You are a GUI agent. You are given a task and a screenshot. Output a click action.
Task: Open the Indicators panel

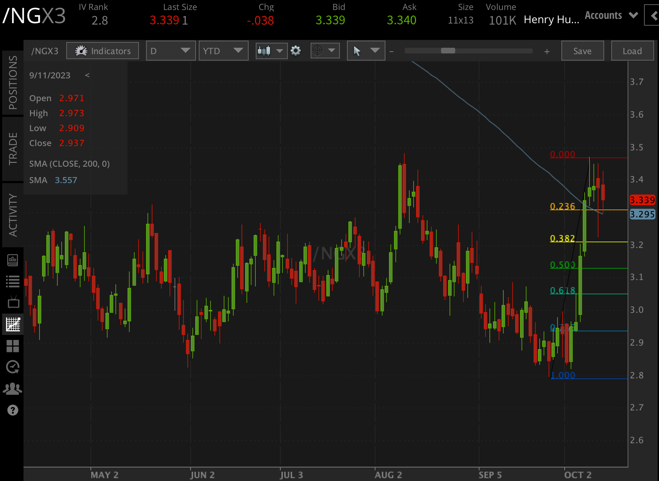coord(103,51)
